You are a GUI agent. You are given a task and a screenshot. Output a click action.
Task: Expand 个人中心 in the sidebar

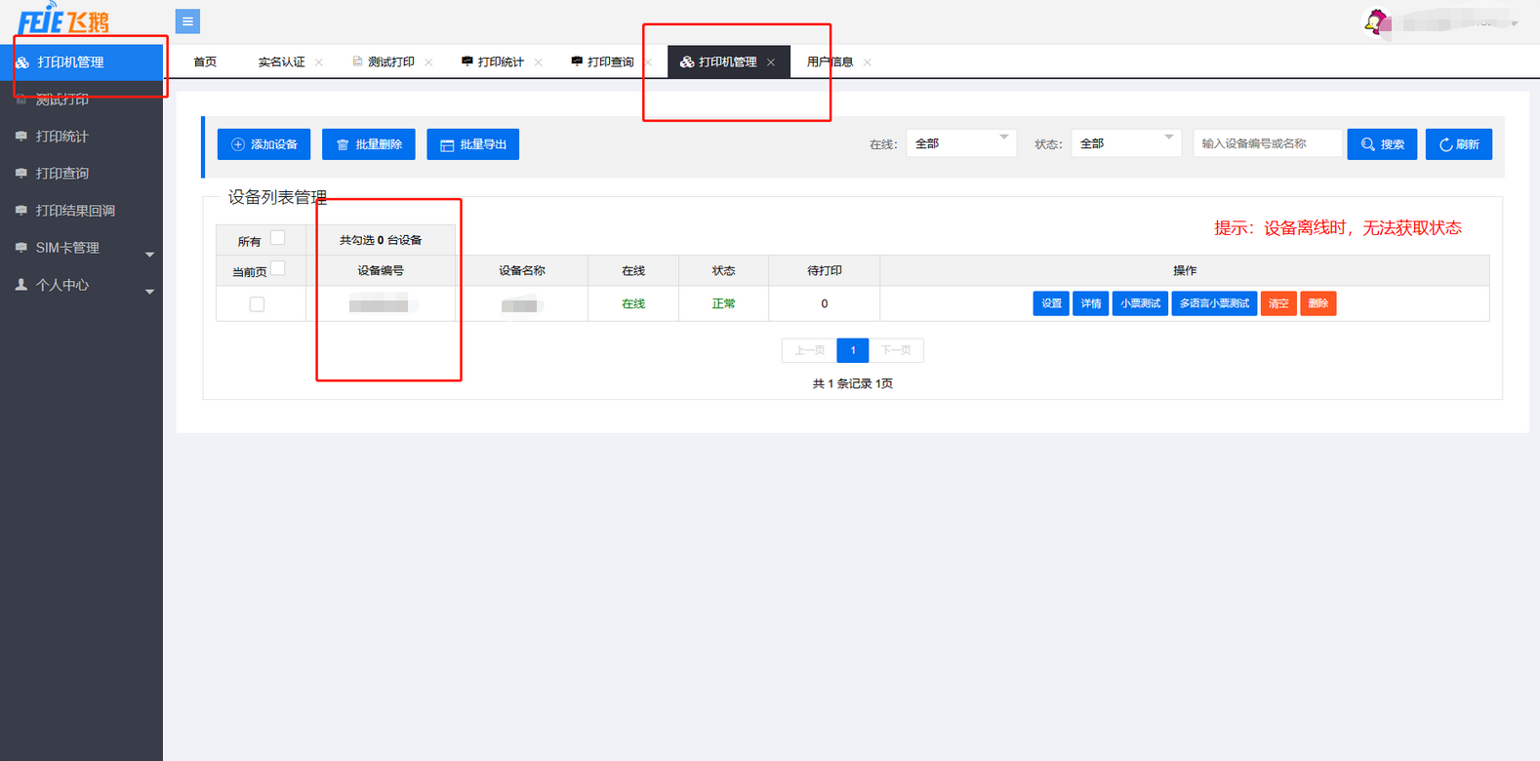[x=81, y=285]
